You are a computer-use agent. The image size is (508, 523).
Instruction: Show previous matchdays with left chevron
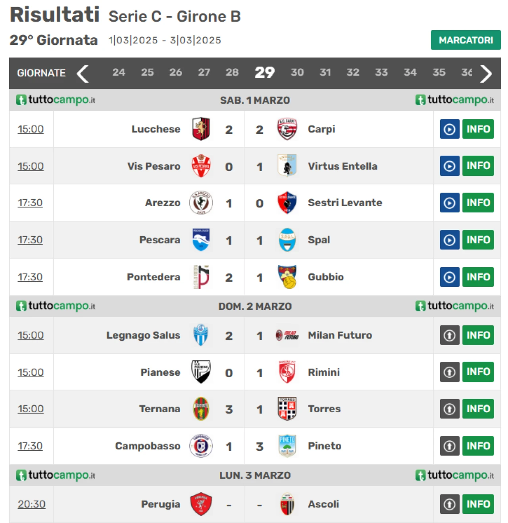83,73
